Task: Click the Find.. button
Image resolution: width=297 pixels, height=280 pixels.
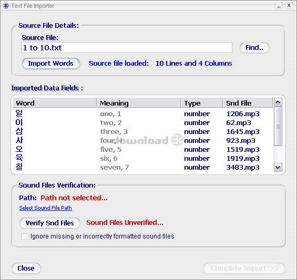Action: click(x=254, y=48)
